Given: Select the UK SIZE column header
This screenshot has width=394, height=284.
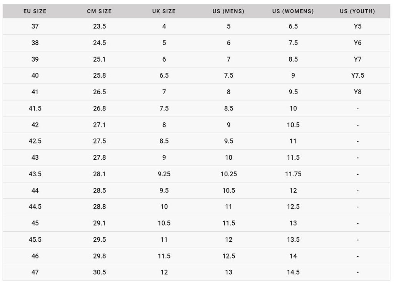Looking at the screenshot, I should pos(164,11).
